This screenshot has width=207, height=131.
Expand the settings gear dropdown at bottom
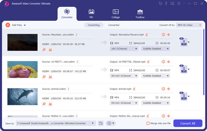pos(111,123)
